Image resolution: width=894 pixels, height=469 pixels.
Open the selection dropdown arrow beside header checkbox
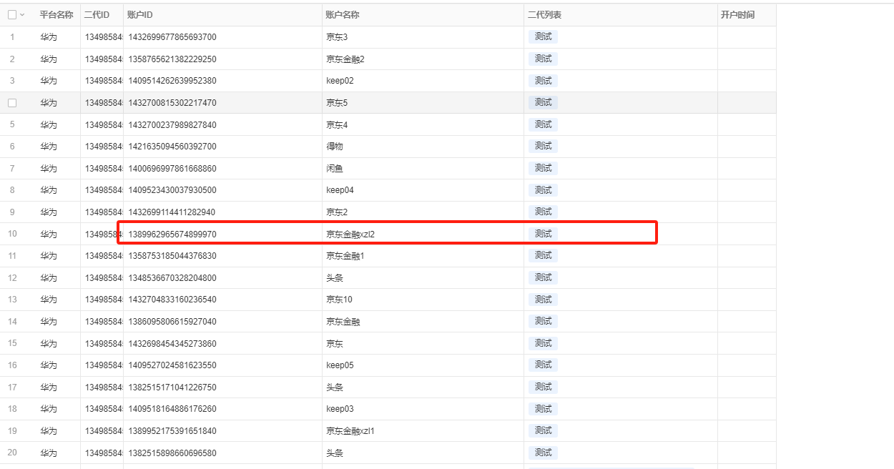[22, 15]
